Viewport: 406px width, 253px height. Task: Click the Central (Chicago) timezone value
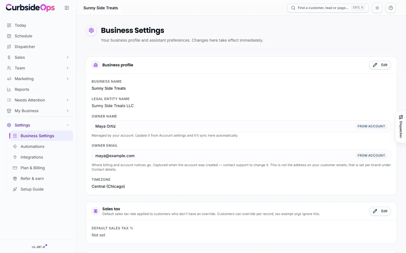point(108,186)
